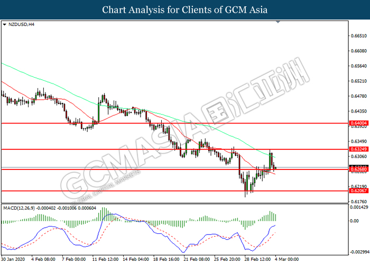Click the 4 Feb 08:00 time label
The image size is (370, 264).
[43, 259]
